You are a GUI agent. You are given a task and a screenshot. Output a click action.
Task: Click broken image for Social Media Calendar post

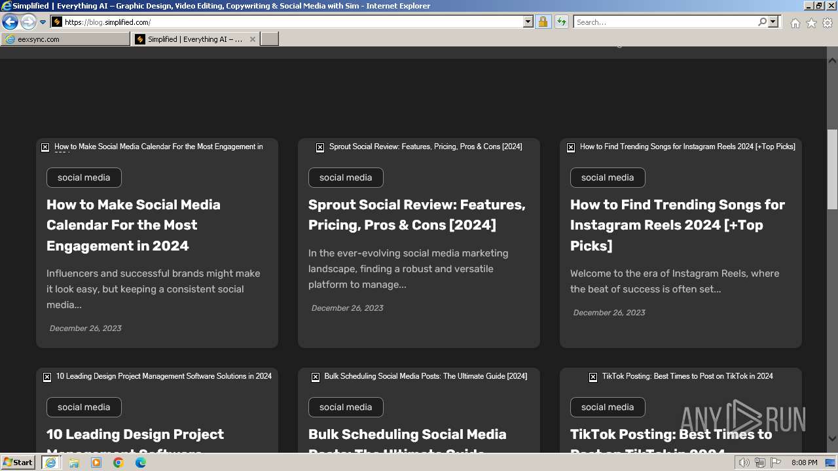45,147
